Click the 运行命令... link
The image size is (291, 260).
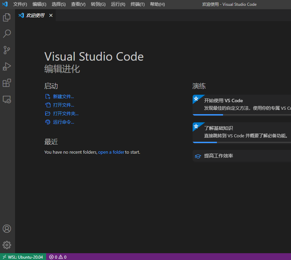click(64, 122)
